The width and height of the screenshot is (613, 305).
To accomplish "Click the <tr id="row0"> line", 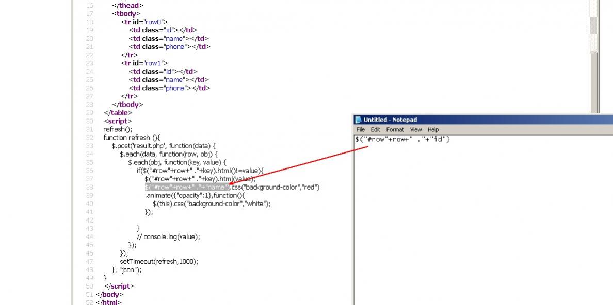I will click(x=144, y=22).
